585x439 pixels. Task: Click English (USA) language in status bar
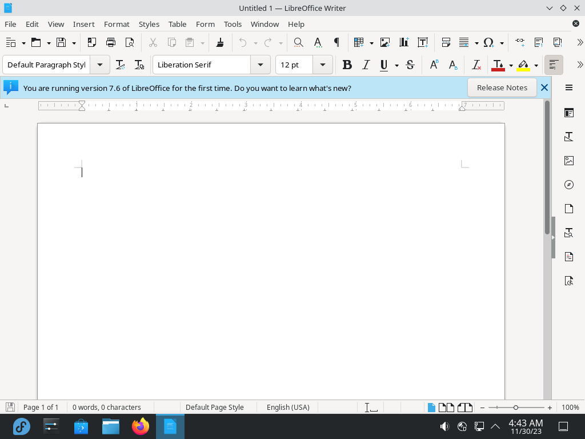click(x=288, y=407)
